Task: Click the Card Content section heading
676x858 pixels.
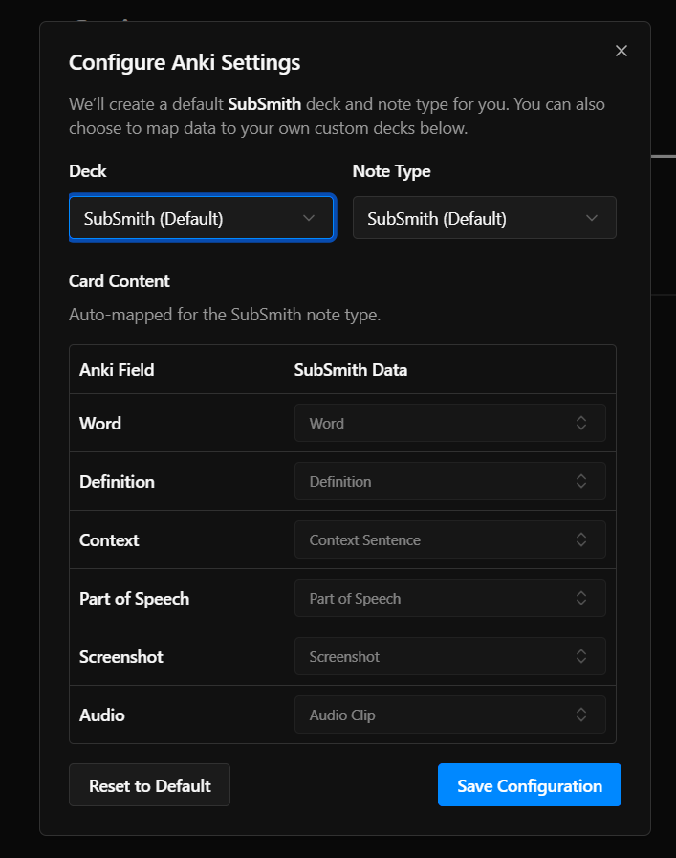Action: pyautogui.click(x=119, y=281)
